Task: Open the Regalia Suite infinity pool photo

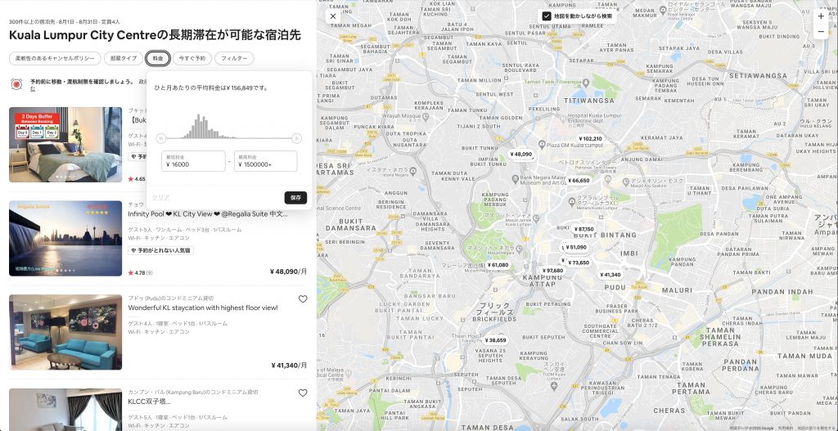Action: click(x=65, y=238)
